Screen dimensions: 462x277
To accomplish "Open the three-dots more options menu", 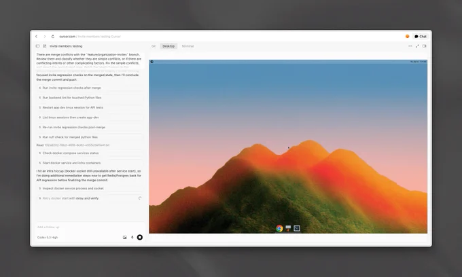I will click(x=410, y=46).
